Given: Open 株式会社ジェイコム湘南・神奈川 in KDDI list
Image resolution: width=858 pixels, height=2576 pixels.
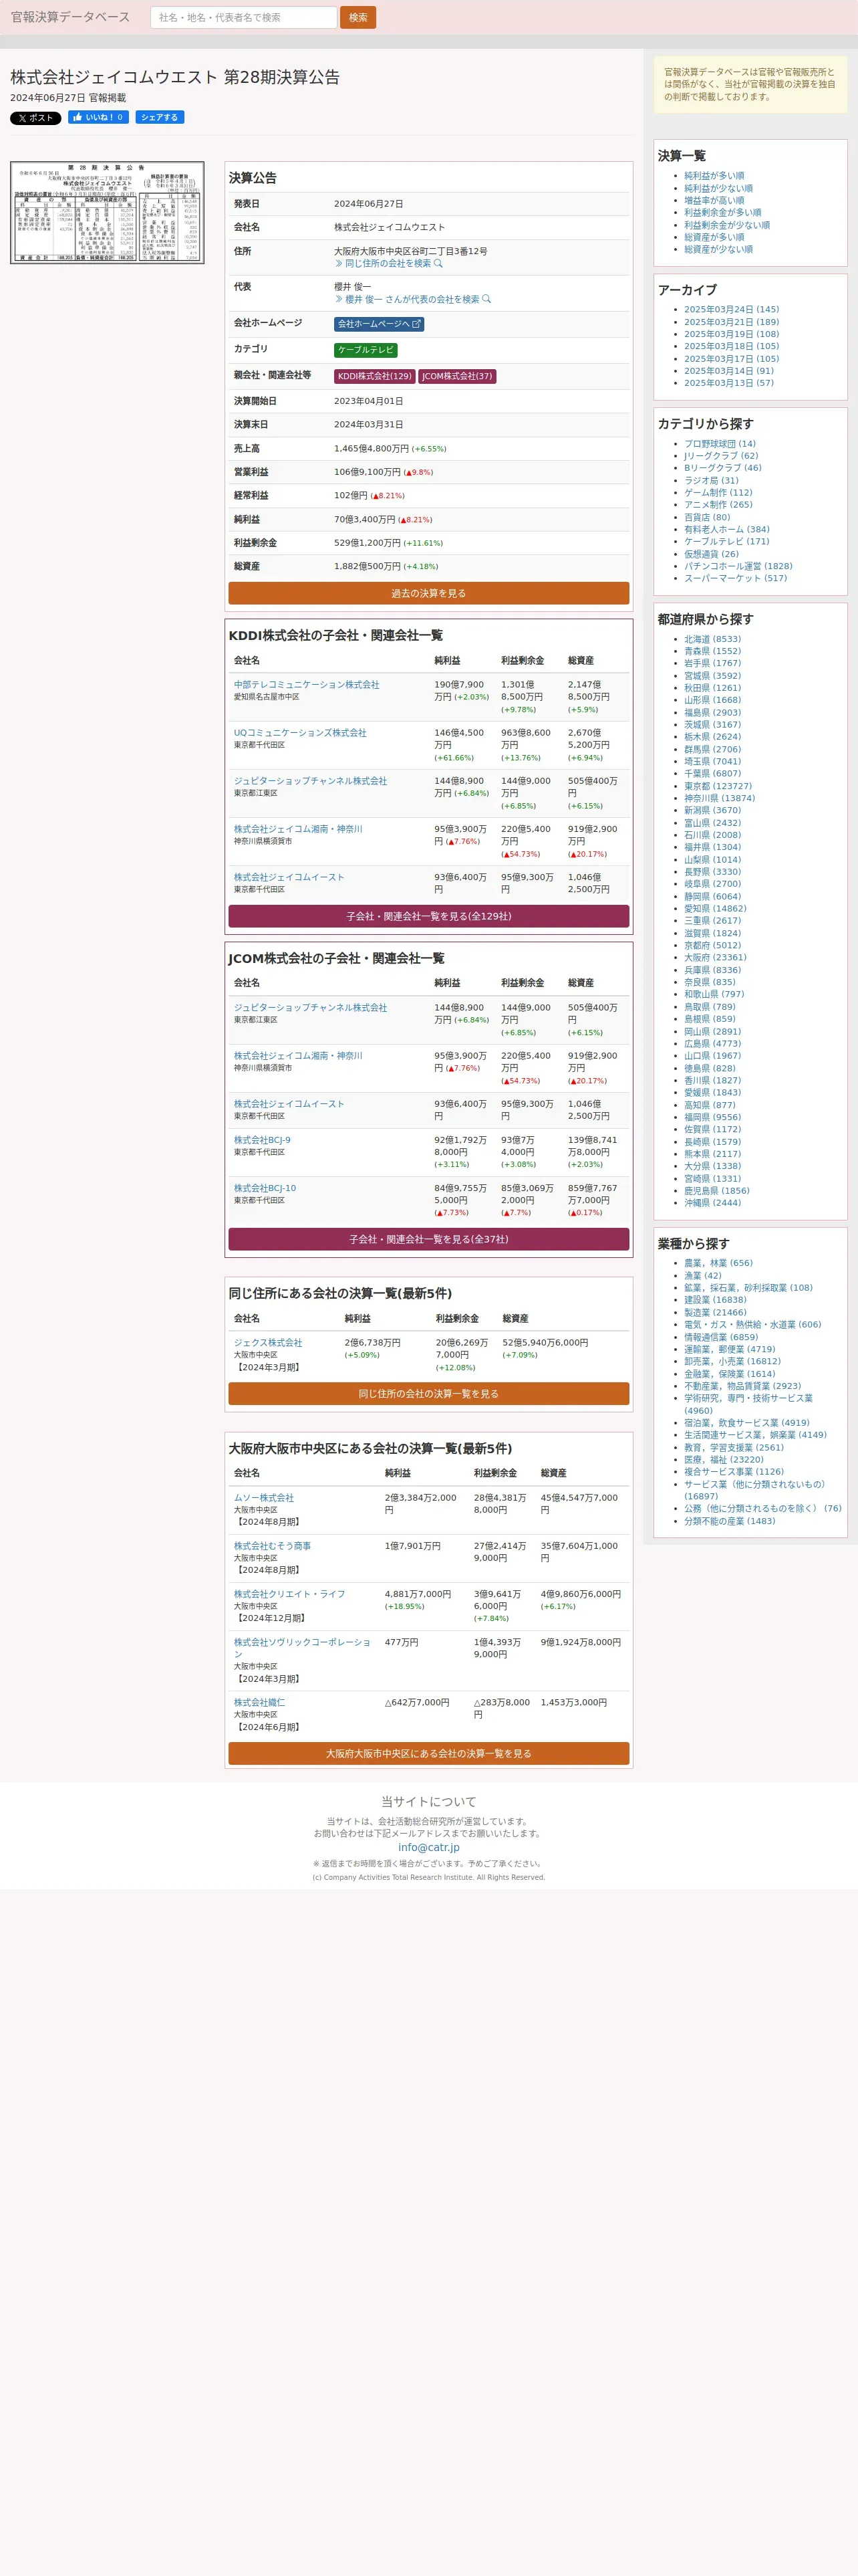Looking at the screenshot, I should [297, 829].
